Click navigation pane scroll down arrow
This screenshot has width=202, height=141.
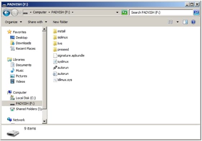click(44, 121)
